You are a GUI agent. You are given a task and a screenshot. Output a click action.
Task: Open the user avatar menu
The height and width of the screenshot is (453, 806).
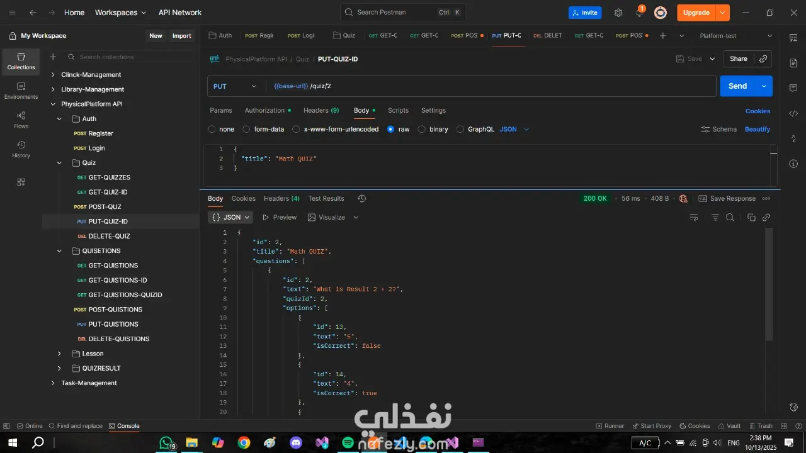[661, 13]
